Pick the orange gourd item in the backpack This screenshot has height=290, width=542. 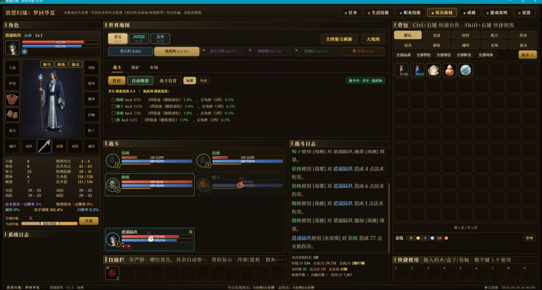tap(449, 70)
